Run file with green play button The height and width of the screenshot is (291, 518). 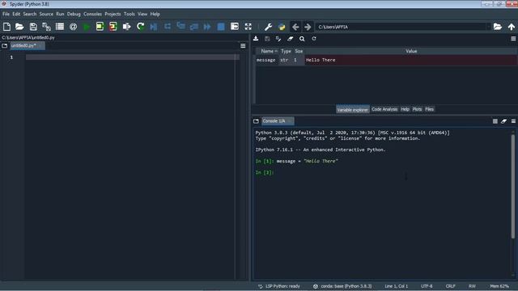(x=87, y=27)
